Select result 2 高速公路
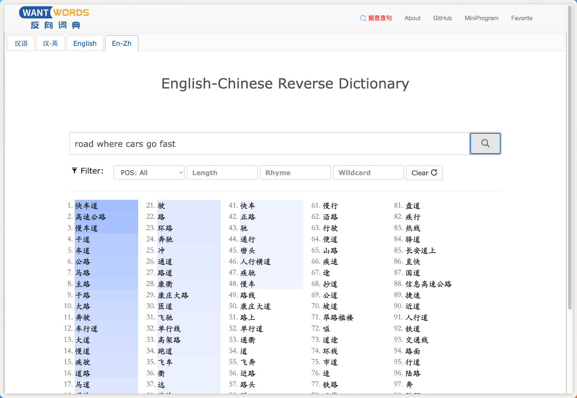The image size is (577, 398). (91, 217)
